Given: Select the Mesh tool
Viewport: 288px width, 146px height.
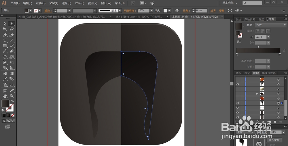Looking at the screenshot, I should 5,74.
